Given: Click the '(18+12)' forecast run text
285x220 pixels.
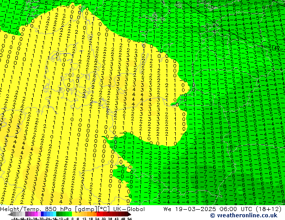Looking at the screenshot, I should [269, 209].
